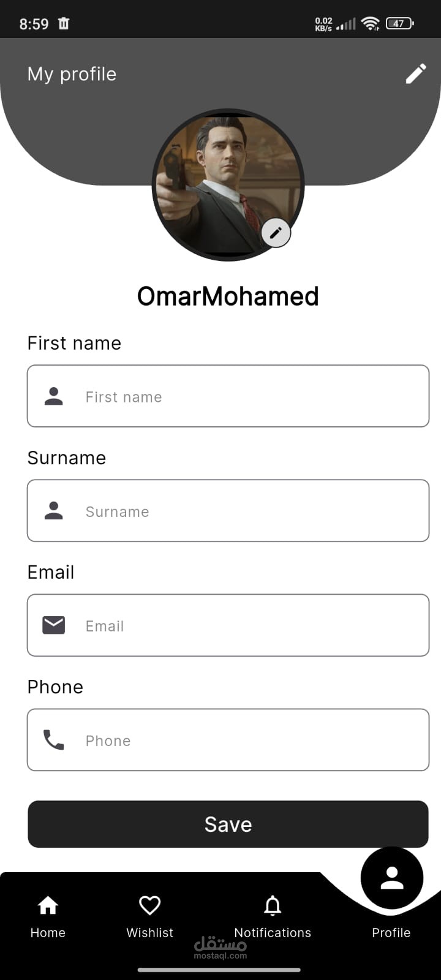Tap the battery indicator in status bar
Viewport: 441px width, 980px height.
399,23
